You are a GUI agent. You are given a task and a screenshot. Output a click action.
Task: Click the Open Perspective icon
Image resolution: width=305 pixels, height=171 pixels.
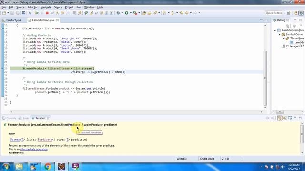(289, 13)
